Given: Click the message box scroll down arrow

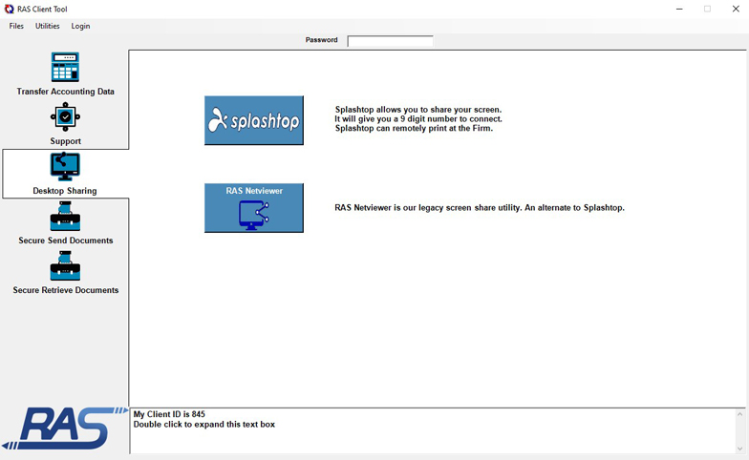Looking at the screenshot, I should (739, 449).
